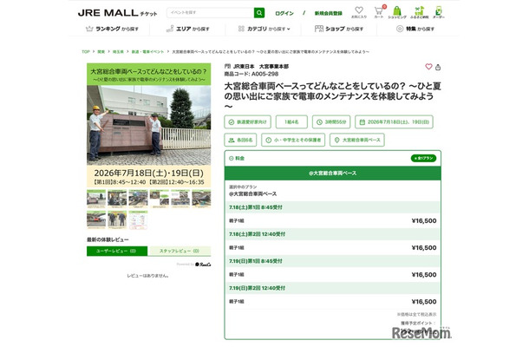Open the shopping cart icon
The width and height of the screenshot is (529, 347).
click(x=379, y=12)
